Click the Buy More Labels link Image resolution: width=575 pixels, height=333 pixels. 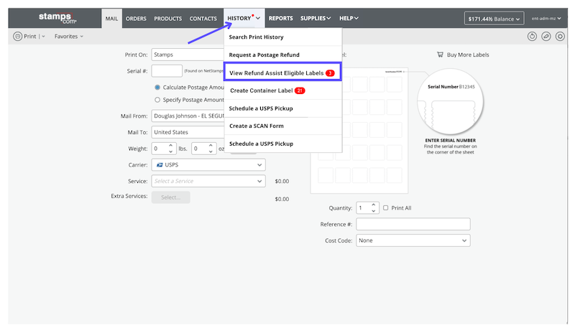click(x=468, y=55)
